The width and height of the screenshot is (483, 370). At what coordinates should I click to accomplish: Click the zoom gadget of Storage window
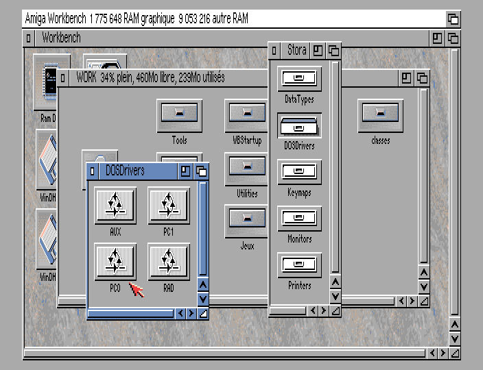pos(318,50)
